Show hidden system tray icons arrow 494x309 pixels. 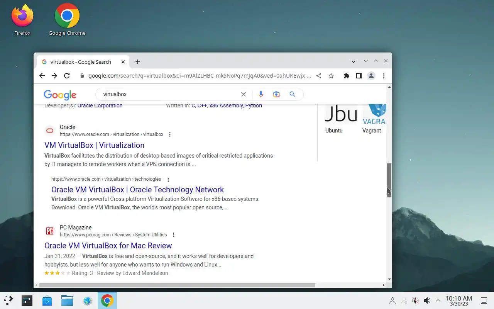pyautogui.click(x=438, y=301)
